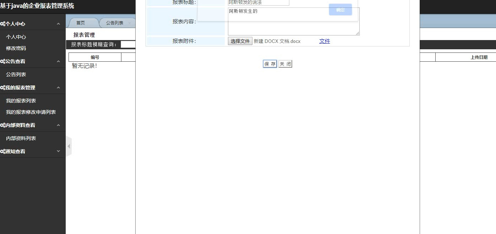Open 个人中心 submenu item
Viewport: 496px width, 234px height.
click(x=16, y=37)
